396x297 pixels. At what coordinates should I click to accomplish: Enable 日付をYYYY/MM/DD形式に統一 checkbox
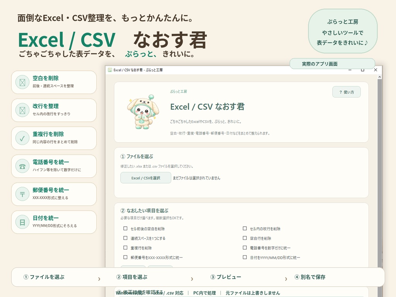(245, 257)
